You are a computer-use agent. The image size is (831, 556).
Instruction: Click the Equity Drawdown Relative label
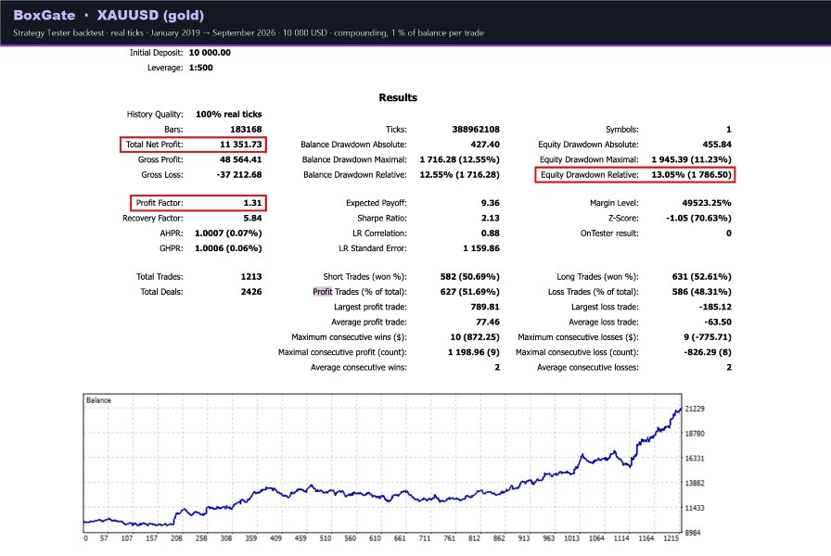[590, 175]
